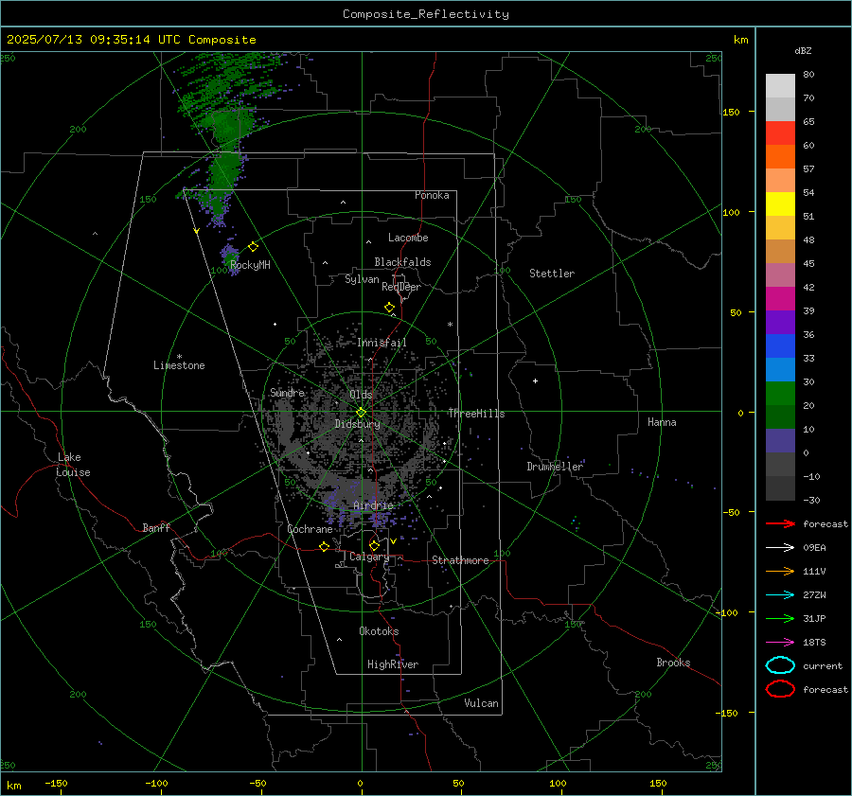Click the yellow diamond marker above Calgary
Screen dimensions: 852x796
(x=374, y=545)
